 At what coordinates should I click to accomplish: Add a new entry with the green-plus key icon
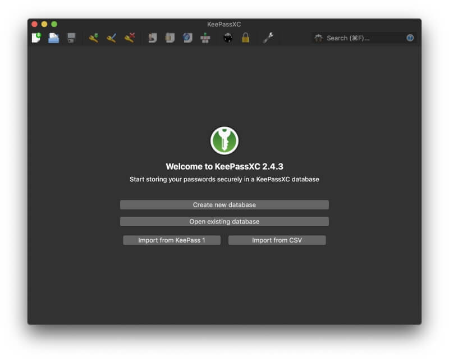[x=94, y=38]
